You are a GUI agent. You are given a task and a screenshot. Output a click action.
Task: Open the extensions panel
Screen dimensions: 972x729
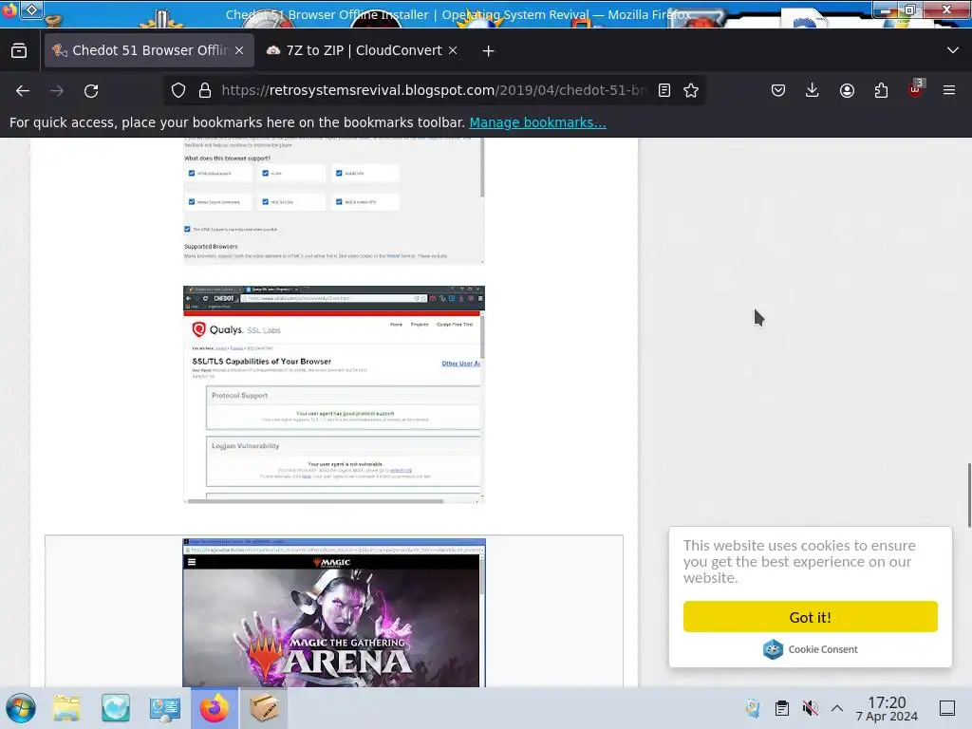click(881, 90)
